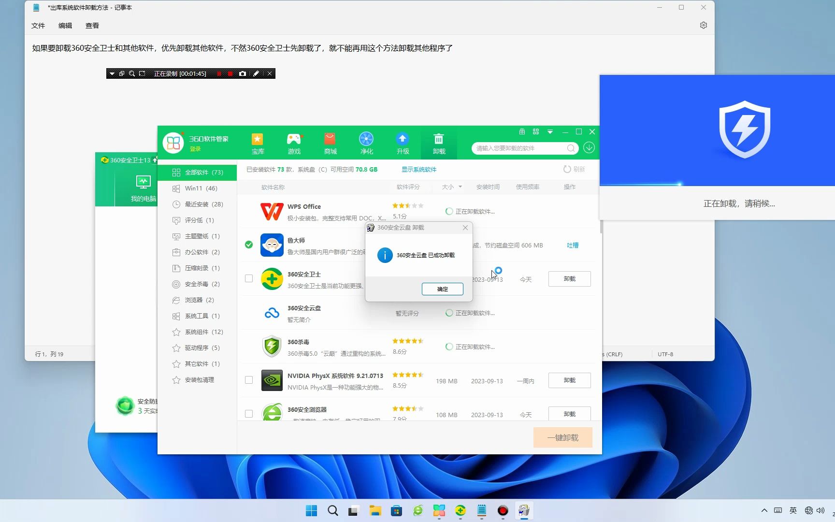Image resolution: width=835 pixels, height=522 pixels.
Task: Click the 请输入您要卸载的软件 search field
Action: click(x=519, y=148)
